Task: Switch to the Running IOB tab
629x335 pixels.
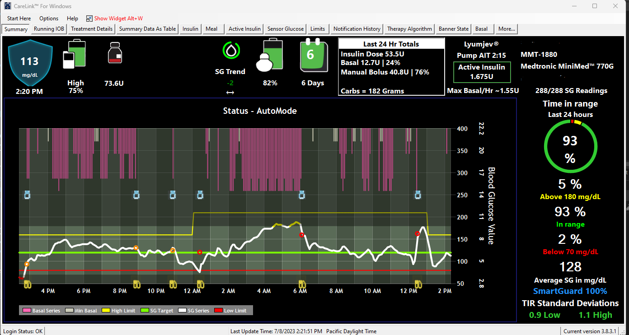Action: click(x=49, y=29)
